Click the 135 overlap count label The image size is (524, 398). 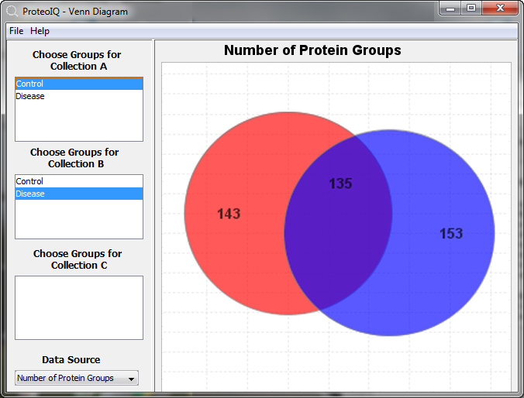(340, 184)
